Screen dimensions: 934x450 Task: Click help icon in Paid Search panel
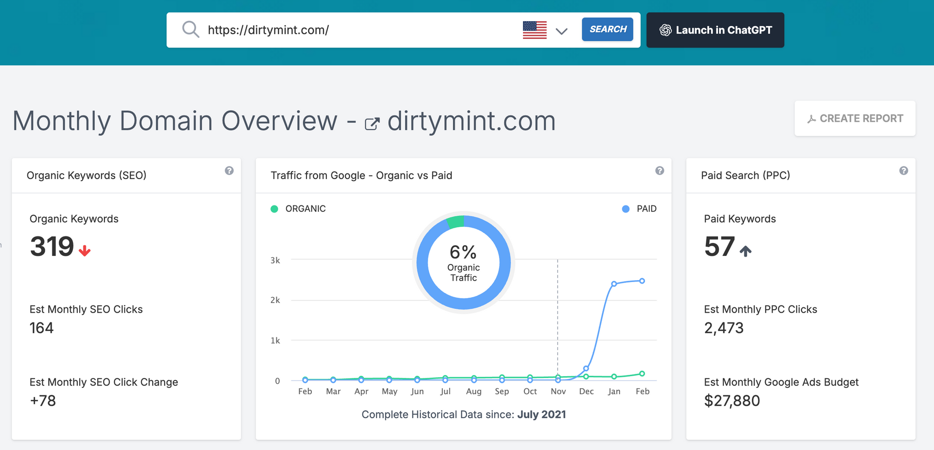click(903, 171)
